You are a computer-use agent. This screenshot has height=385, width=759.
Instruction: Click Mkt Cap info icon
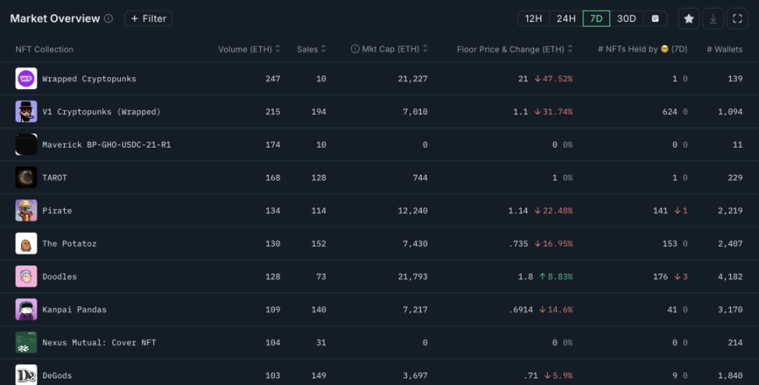click(355, 49)
